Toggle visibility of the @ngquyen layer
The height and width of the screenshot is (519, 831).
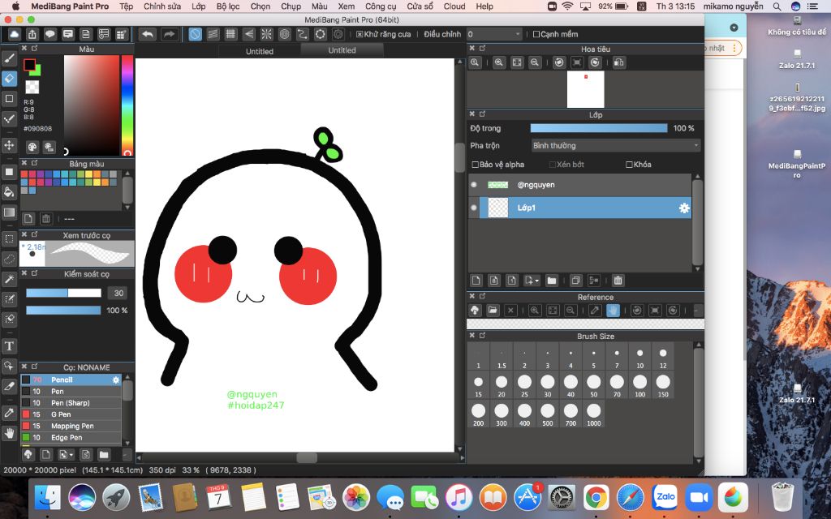point(474,185)
